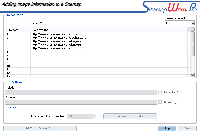200x133 pixels.
Task: Select crawler number 10 row
Action: [x=98, y=66]
